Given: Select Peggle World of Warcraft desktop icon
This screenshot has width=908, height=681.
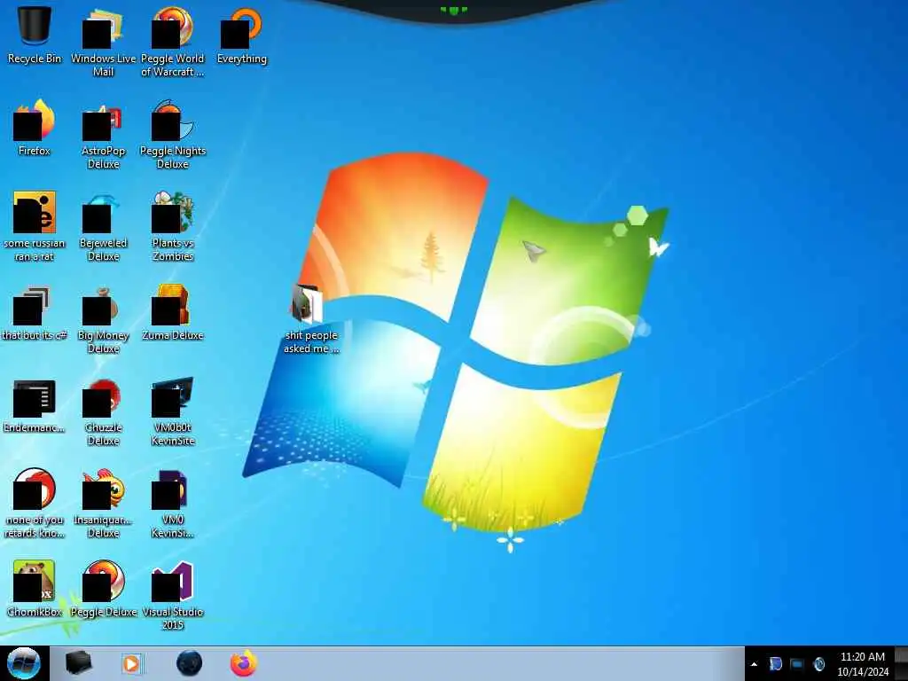Looking at the screenshot, I should pyautogui.click(x=173, y=42).
